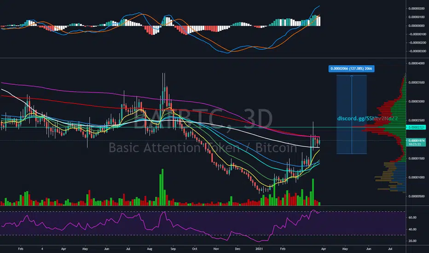Click the Oct label on time axis

click(195, 249)
